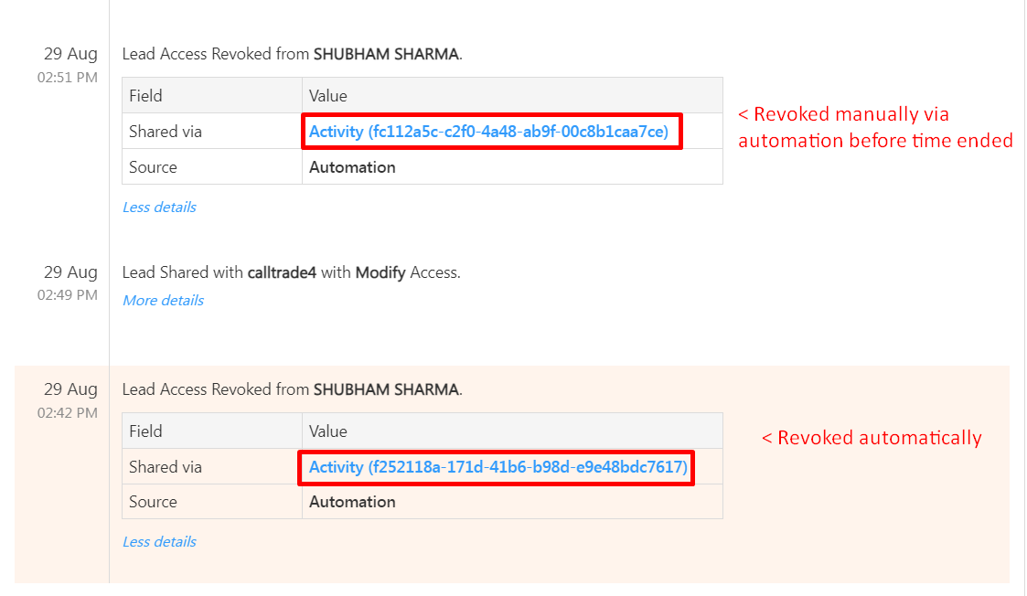1027x596 pixels.
Task: Click the red Revoked automatically annotation
Action: (x=872, y=438)
